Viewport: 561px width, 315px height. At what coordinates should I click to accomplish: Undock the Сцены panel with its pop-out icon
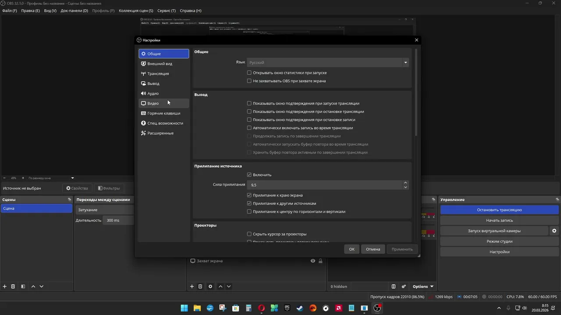coord(69,199)
